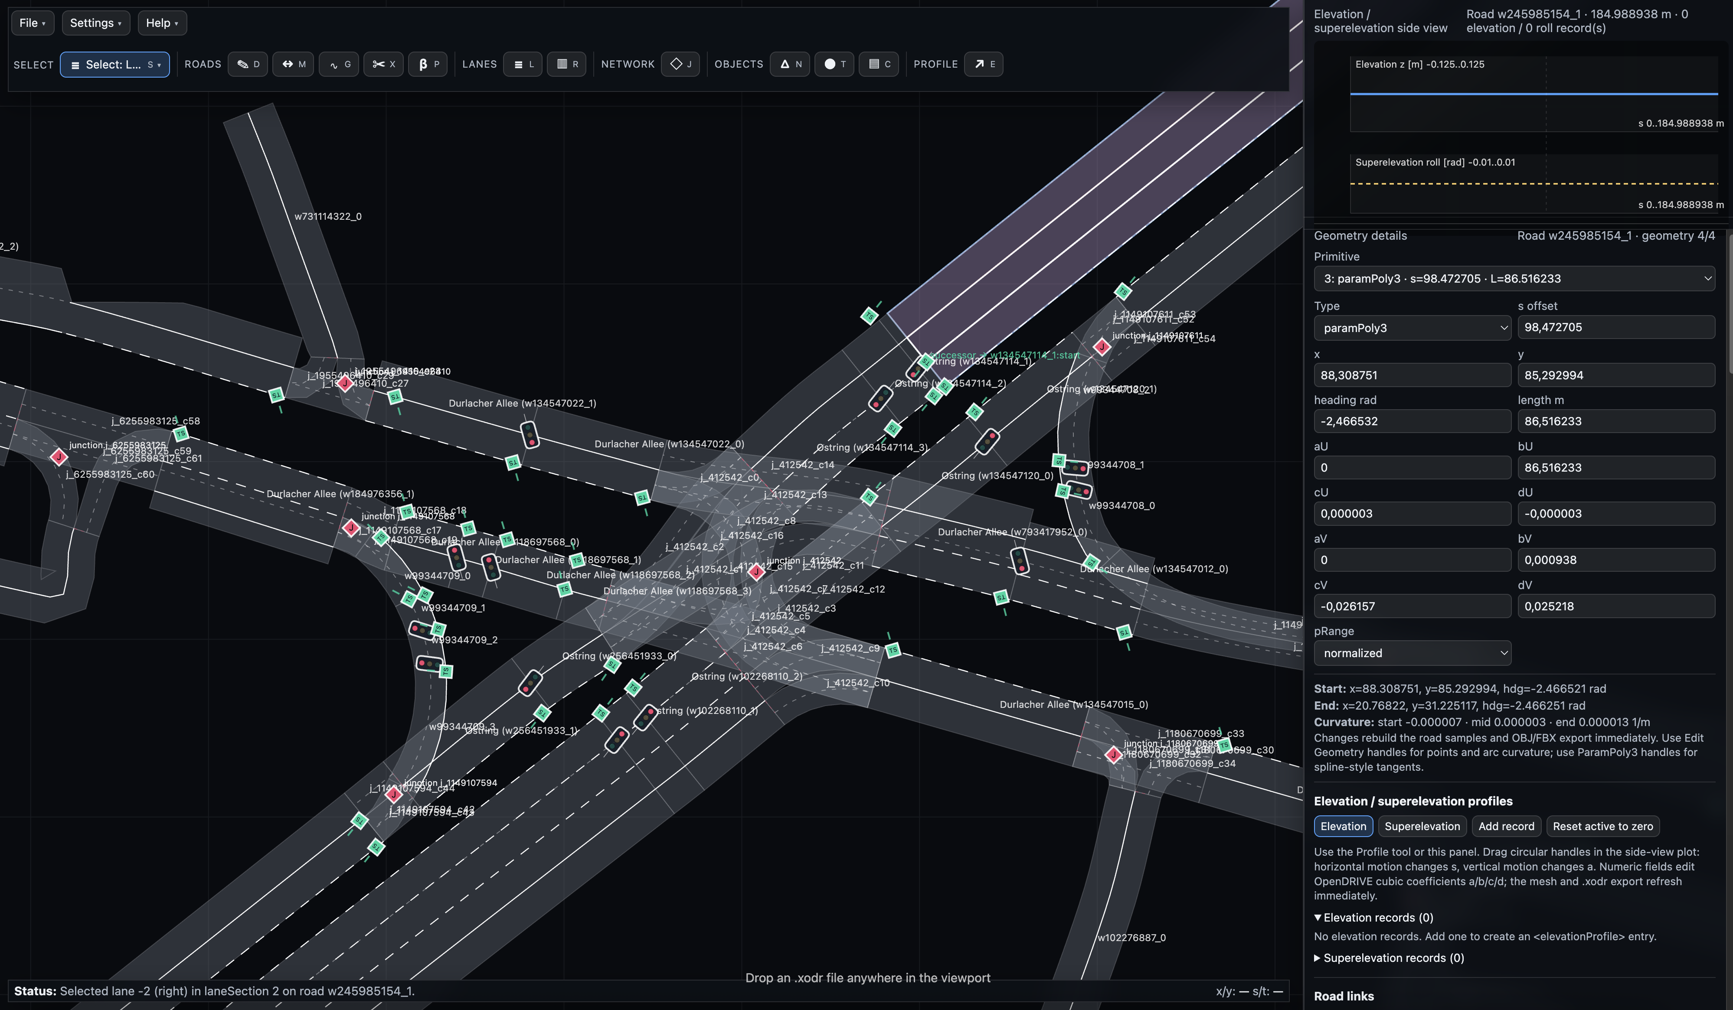Select the Lanes tool (L)
Screen dimensions: 1733x1010
523,64
